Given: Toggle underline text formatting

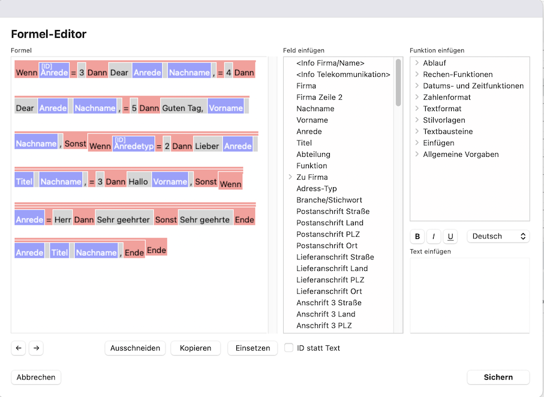Looking at the screenshot, I should (450, 237).
